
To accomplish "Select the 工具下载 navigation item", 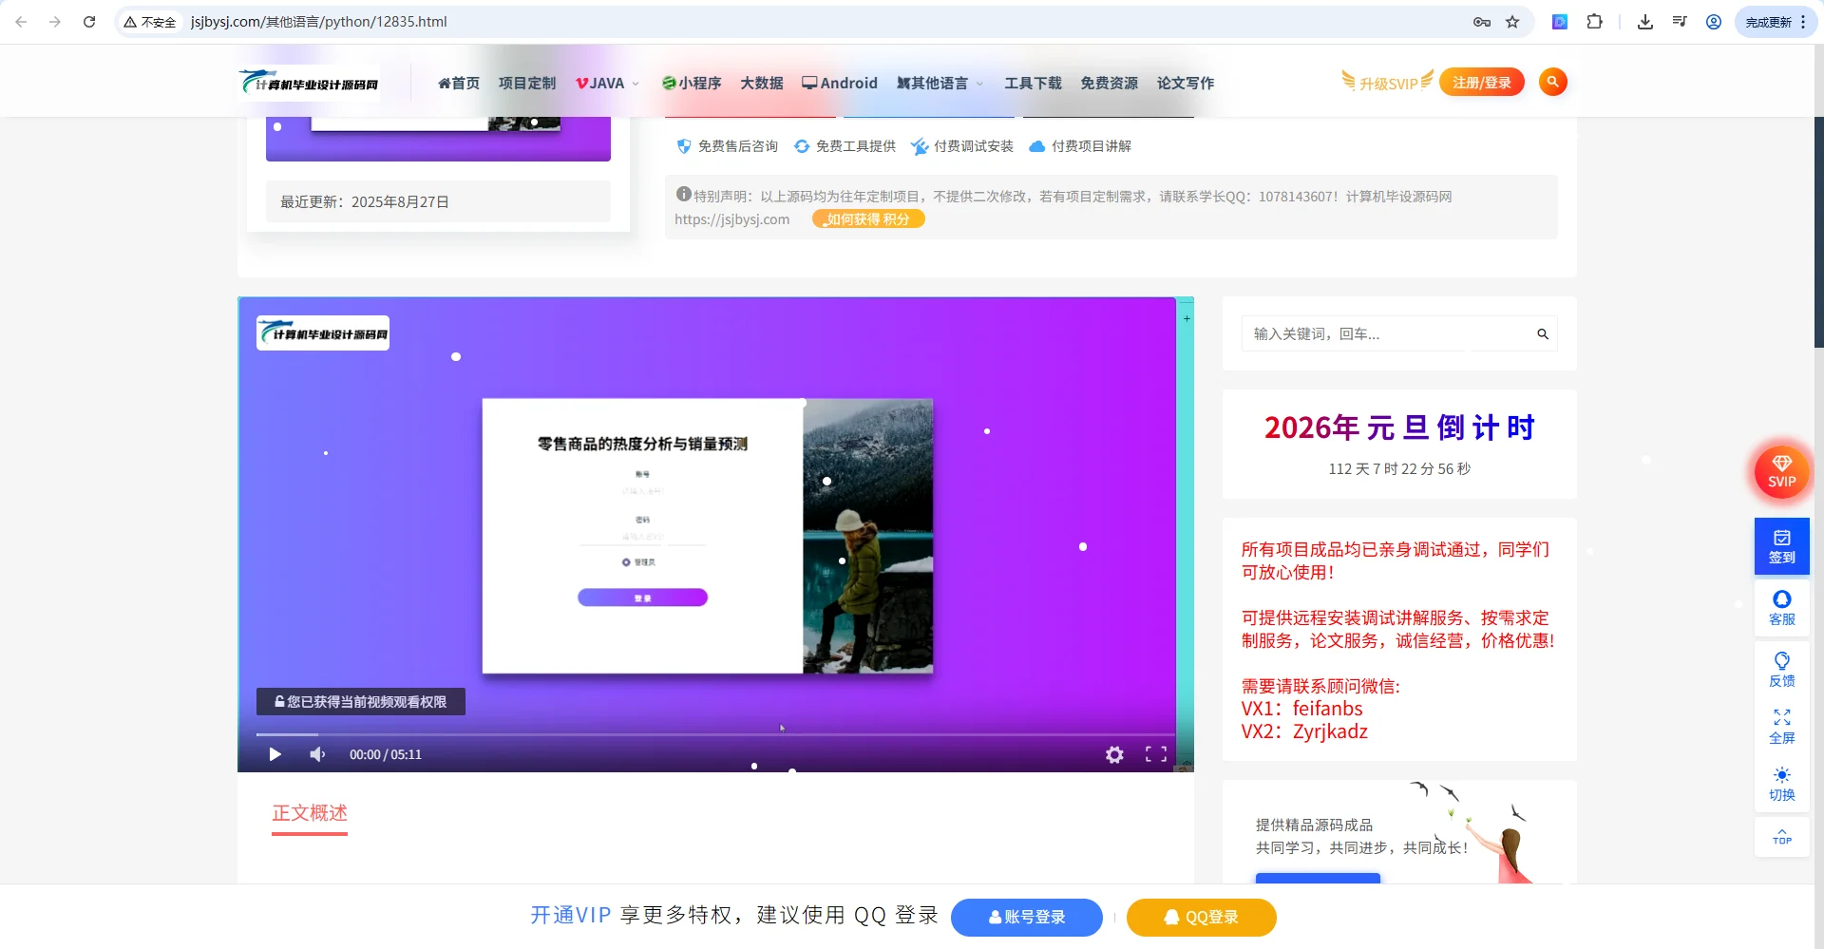I will tap(1034, 83).
